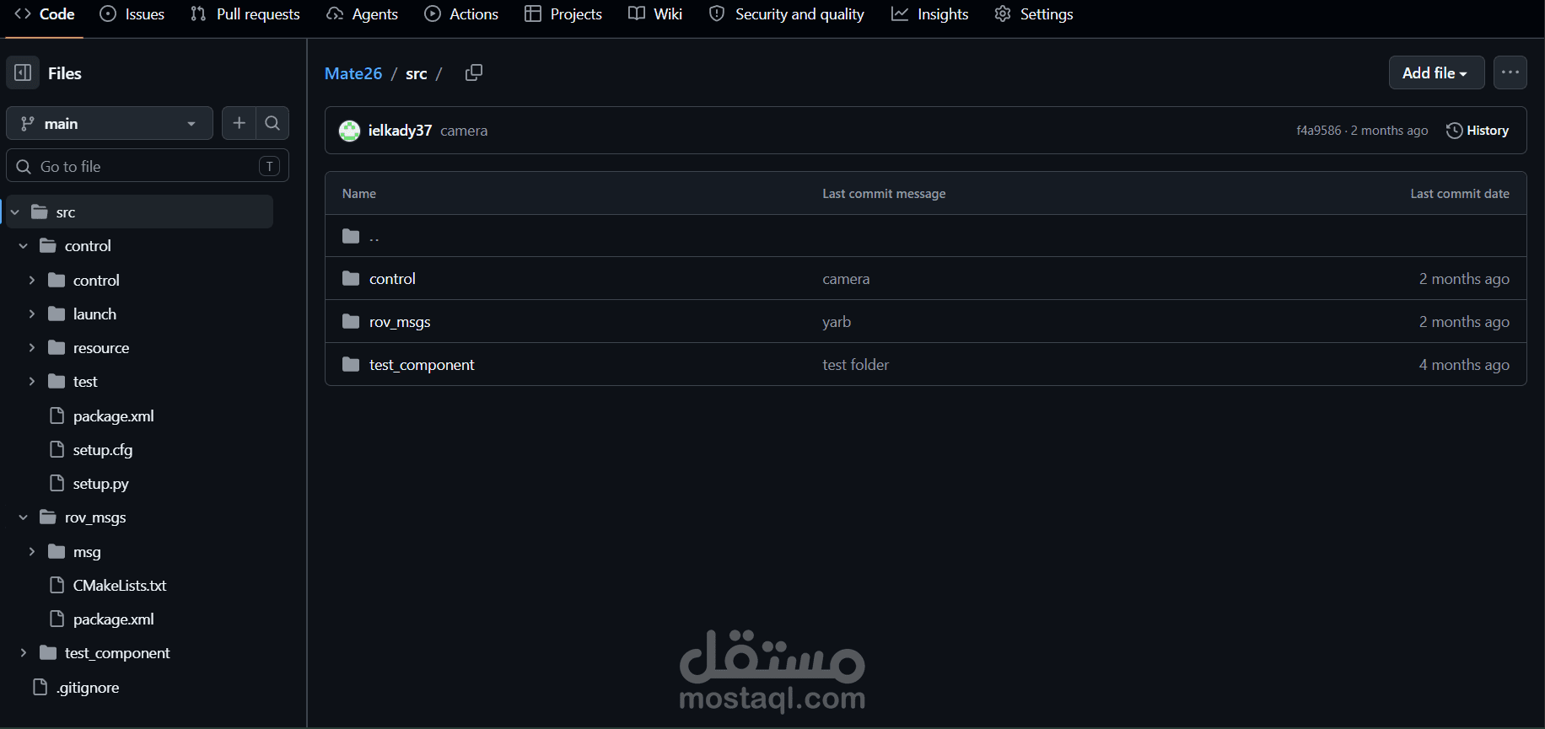
Task: Open the rov_msgs folder link in table
Action: tap(400, 322)
